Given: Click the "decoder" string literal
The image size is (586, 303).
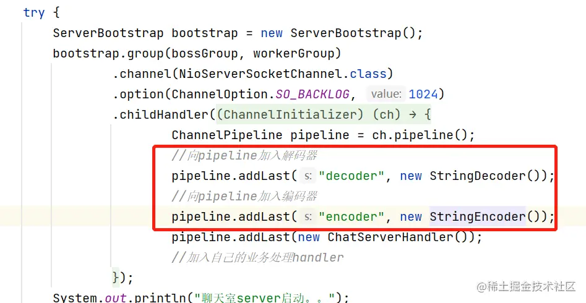Looking at the screenshot, I should (351, 176).
